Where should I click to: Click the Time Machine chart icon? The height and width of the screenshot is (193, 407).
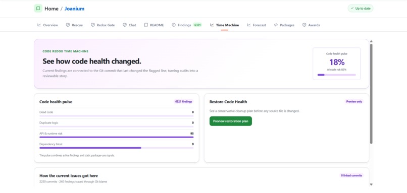[212, 25]
